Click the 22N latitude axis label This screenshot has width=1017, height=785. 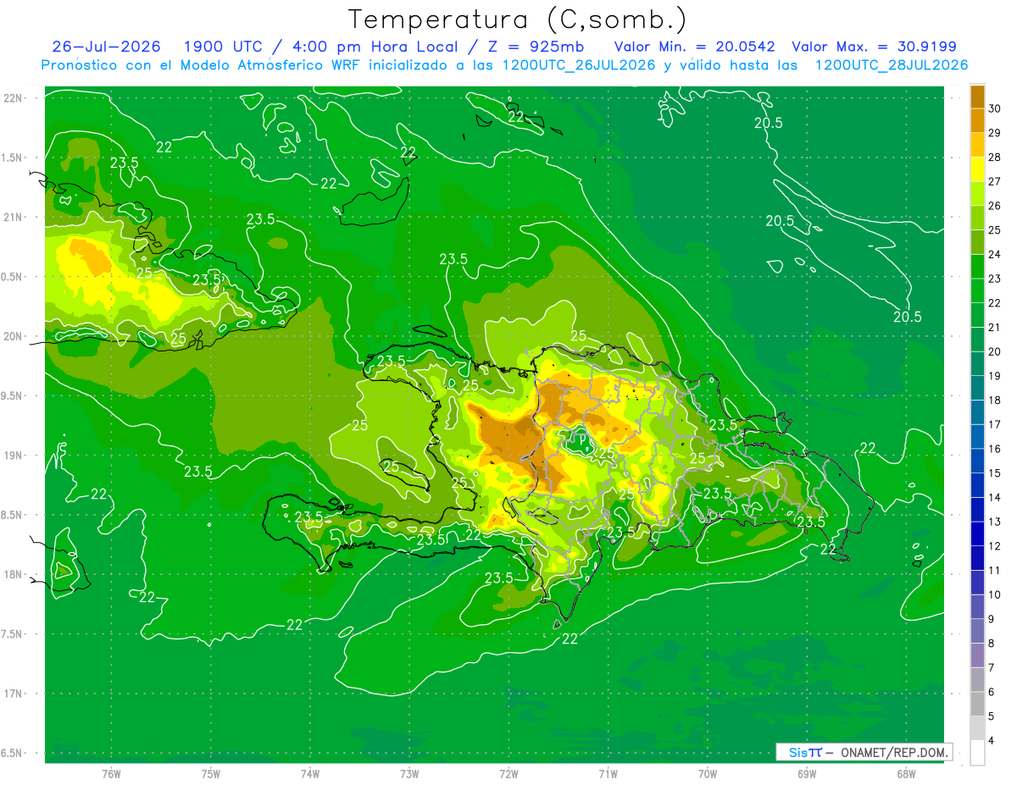14,98
